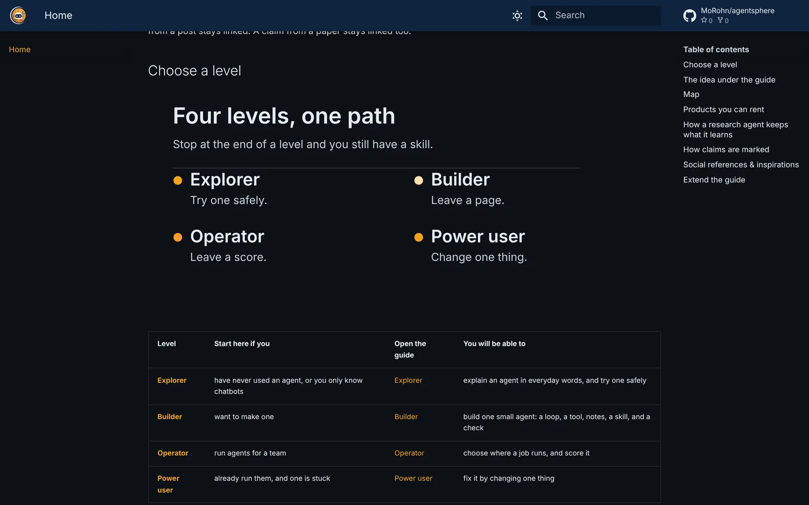Image resolution: width=809 pixels, height=505 pixels.
Task: Click the Builder heading in diagram
Action: tap(460, 180)
